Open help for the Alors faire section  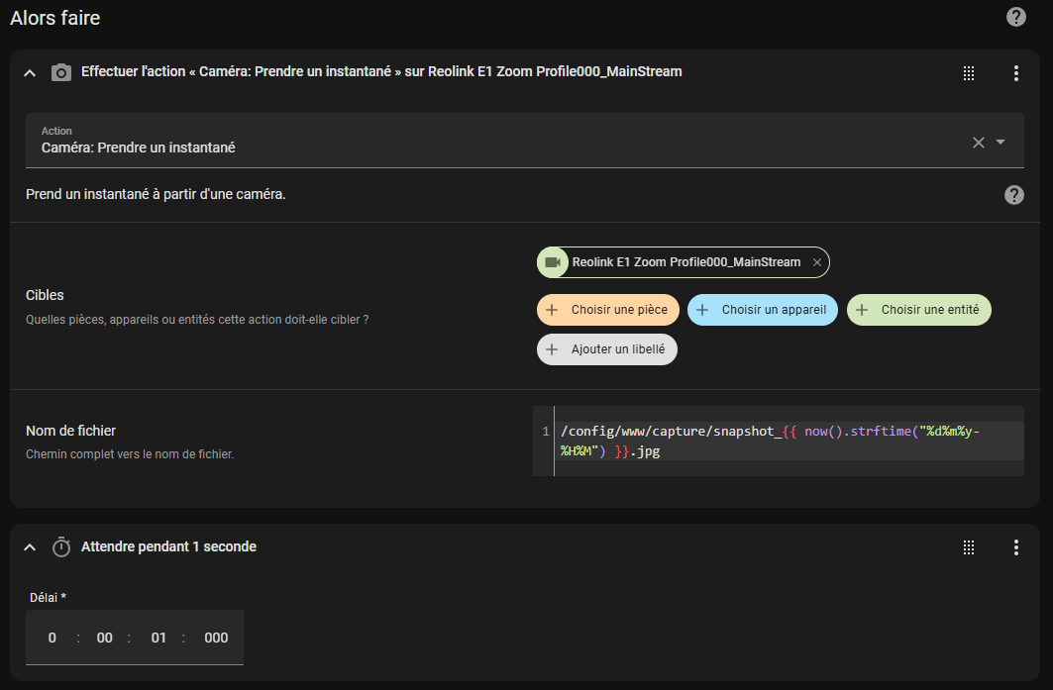click(1015, 17)
